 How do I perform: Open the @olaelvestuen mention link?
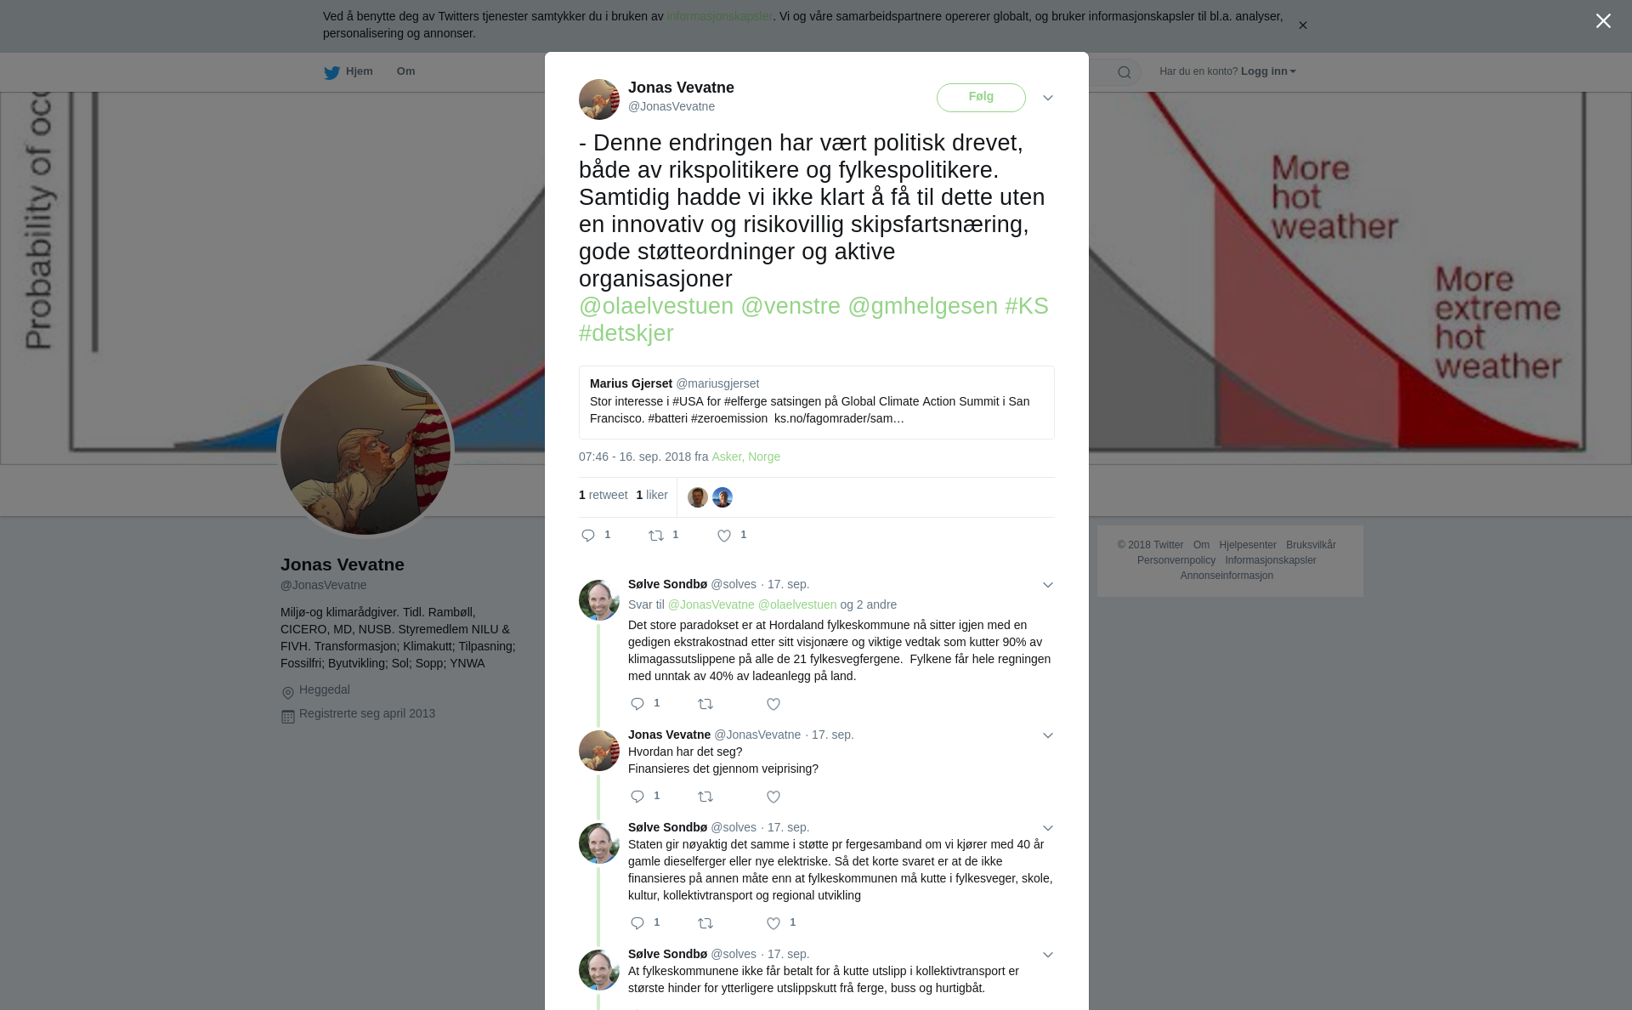656,306
